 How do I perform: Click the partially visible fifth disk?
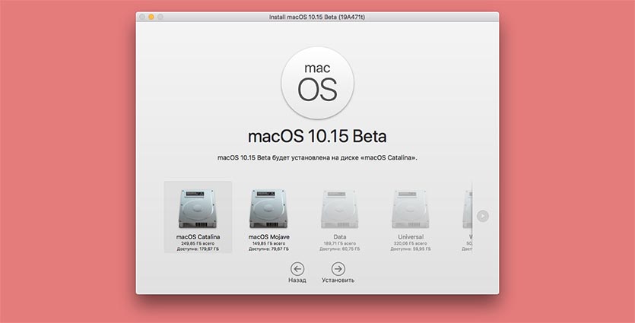[467, 207]
